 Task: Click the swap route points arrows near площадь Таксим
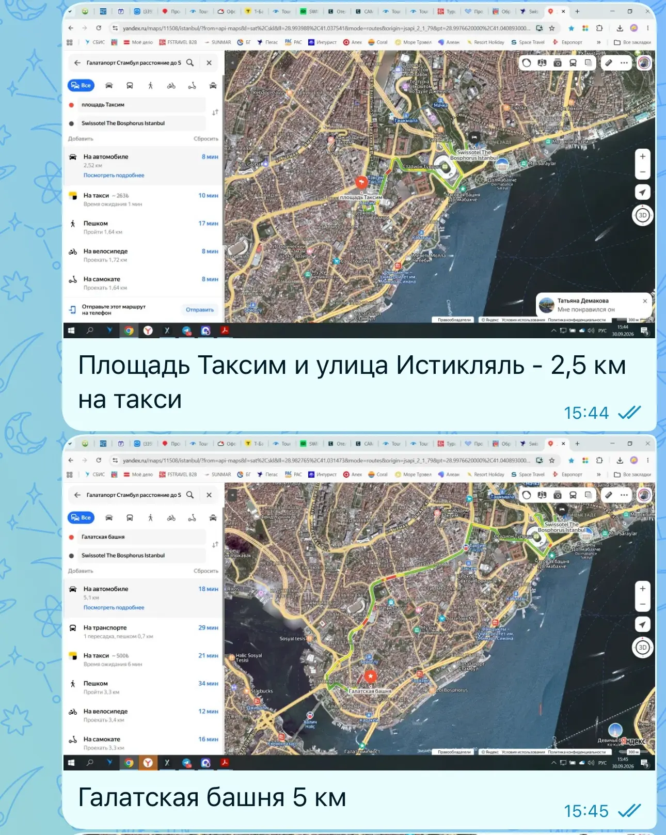(215, 112)
